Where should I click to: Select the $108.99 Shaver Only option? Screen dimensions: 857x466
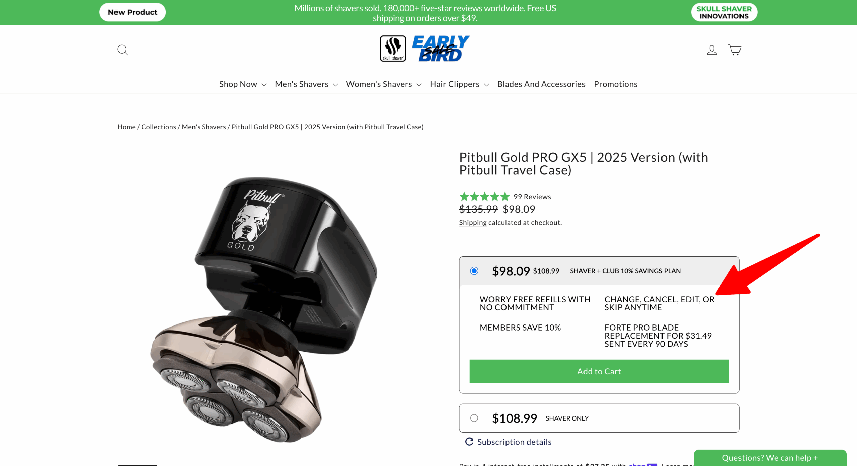tap(474, 418)
